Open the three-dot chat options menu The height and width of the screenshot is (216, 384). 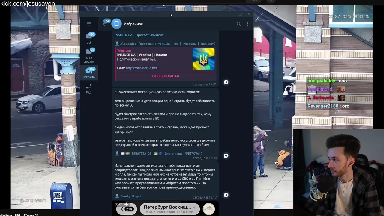tap(247, 24)
